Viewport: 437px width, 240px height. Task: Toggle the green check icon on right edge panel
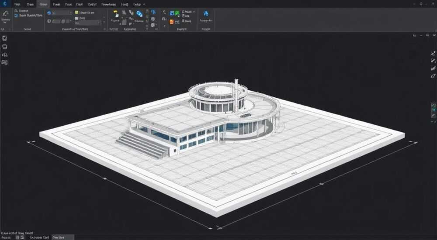pyautogui.click(x=433, y=105)
